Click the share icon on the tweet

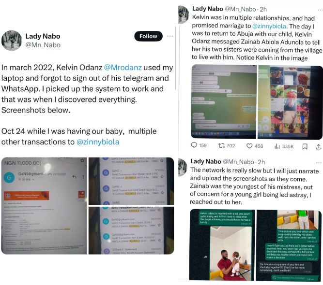(319, 146)
